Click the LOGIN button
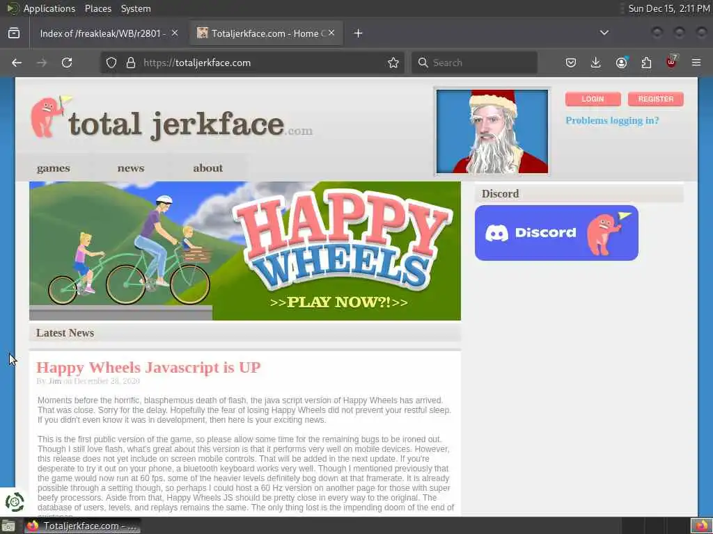Screen dimensions: 713x534 [x=593, y=99]
